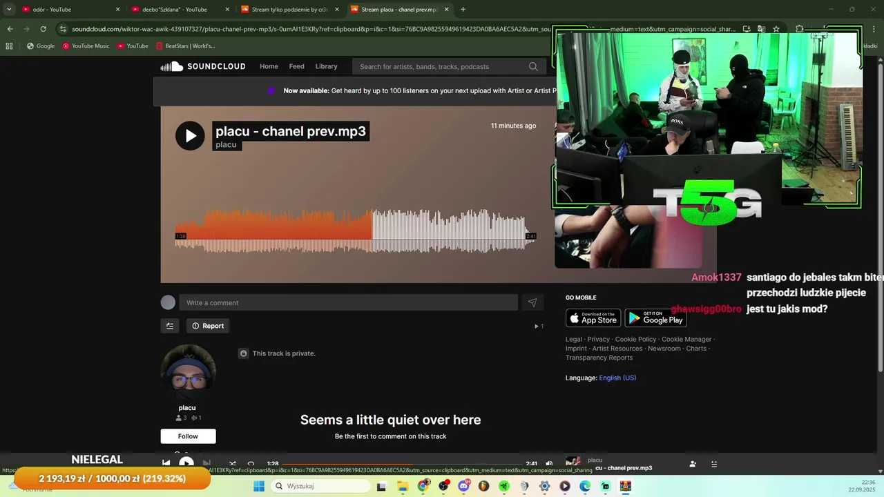Viewport: 884px width, 497px height.
Task: Focus the Write a comment field
Action: coord(348,302)
